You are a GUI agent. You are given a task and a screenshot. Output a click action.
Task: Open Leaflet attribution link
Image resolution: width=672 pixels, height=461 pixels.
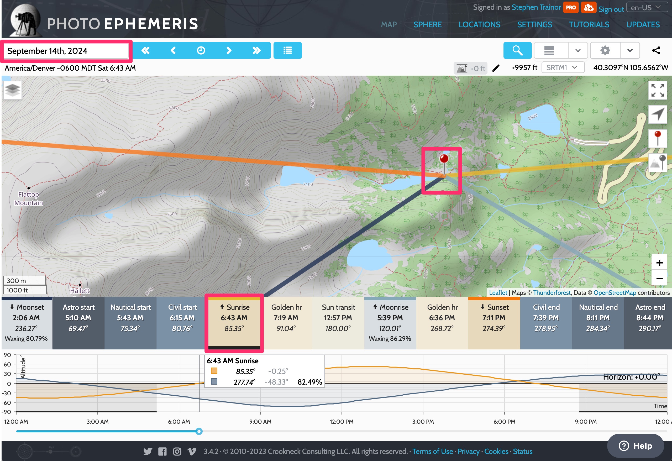[498, 292]
